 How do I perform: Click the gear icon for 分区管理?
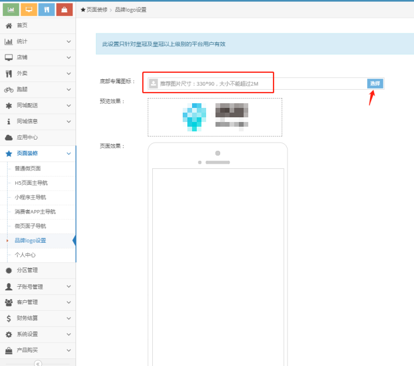[9, 270]
